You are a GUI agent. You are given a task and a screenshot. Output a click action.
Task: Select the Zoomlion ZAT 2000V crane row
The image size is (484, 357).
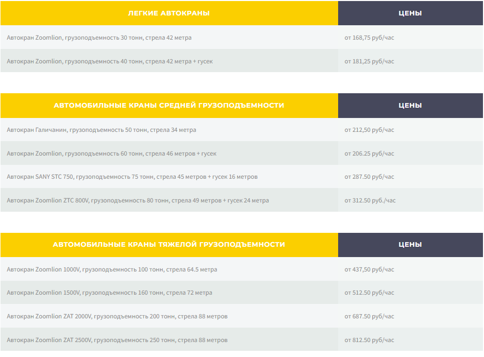[x=117, y=316]
